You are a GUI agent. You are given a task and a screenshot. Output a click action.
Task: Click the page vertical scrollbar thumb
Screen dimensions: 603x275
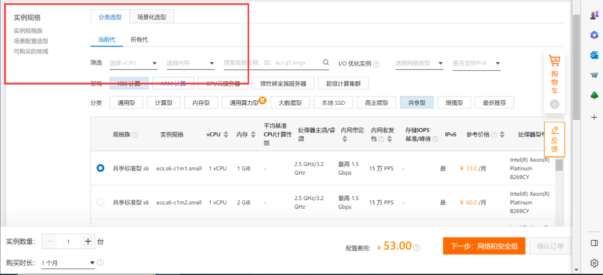coord(576,67)
